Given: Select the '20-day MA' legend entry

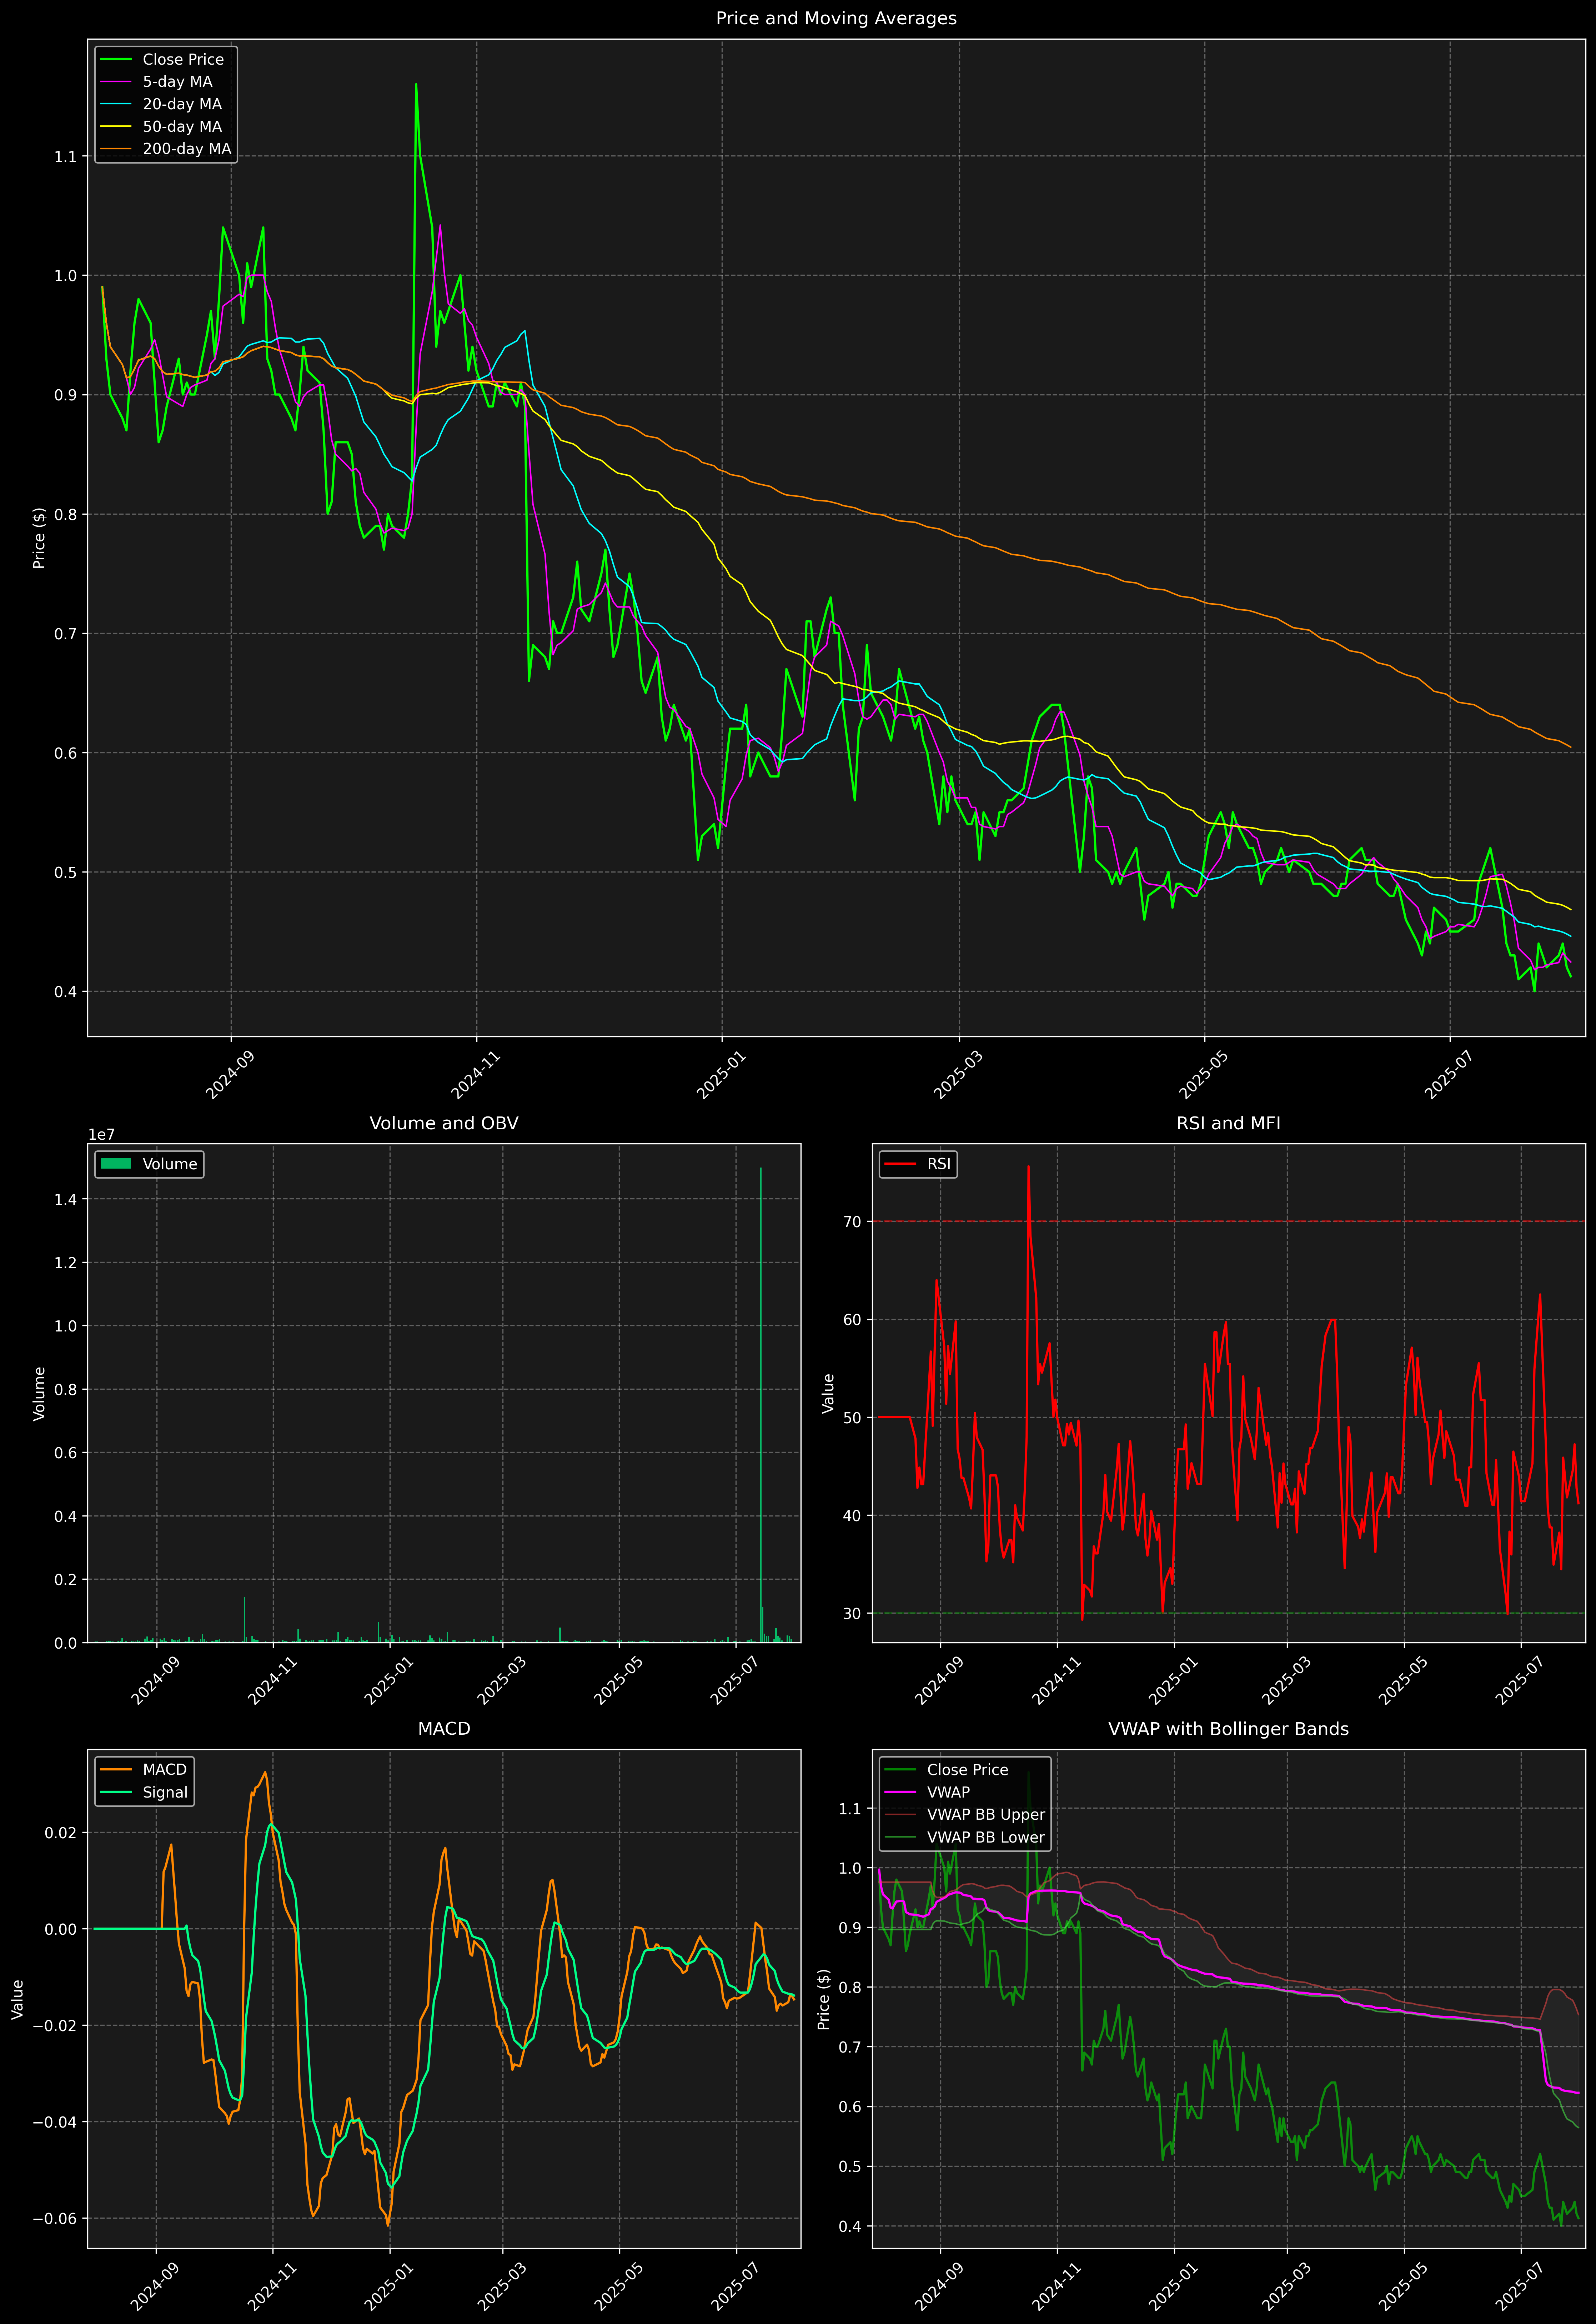Looking at the screenshot, I should pyautogui.click(x=182, y=104).
